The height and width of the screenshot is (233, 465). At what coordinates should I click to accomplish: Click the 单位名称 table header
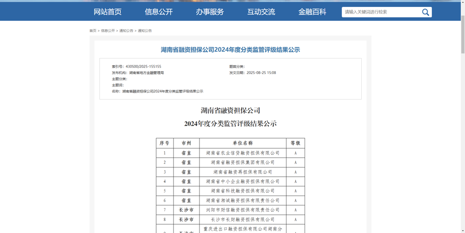click(x=243, y=143)
